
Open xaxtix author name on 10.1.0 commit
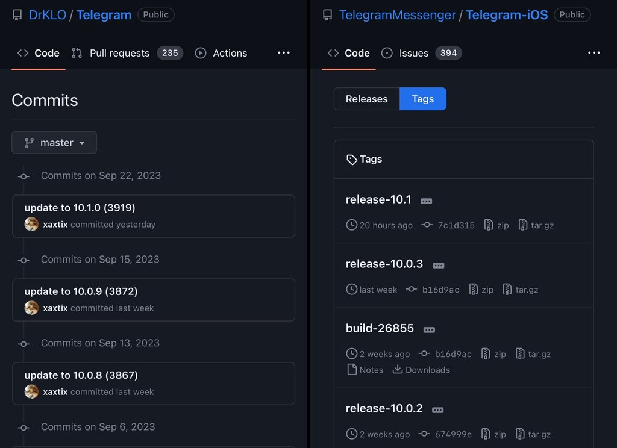pyautogui.click(x=55, y=225)
